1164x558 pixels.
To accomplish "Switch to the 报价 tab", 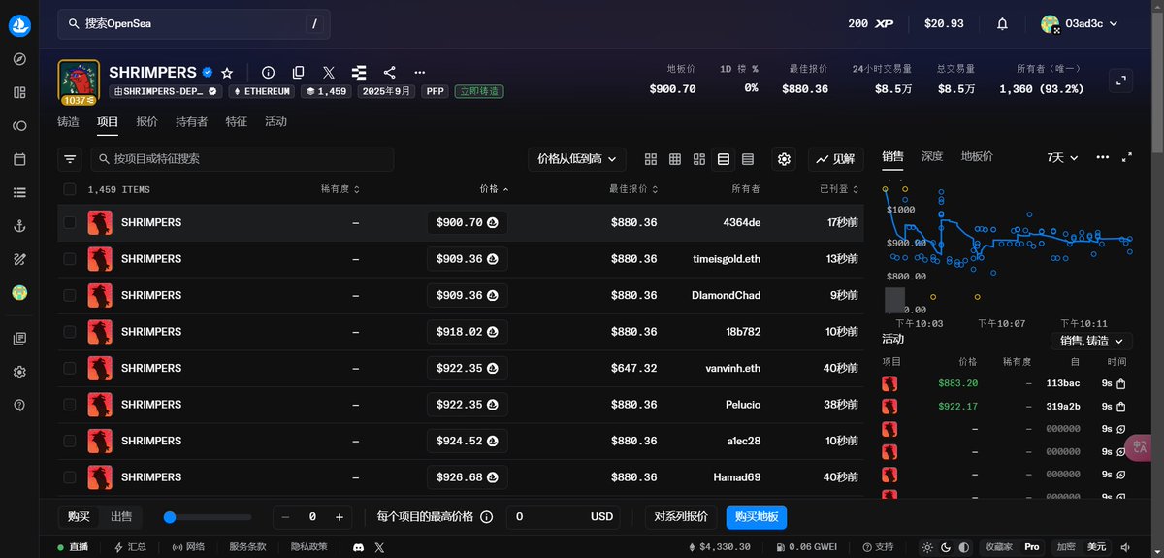I will pos(146,122).
